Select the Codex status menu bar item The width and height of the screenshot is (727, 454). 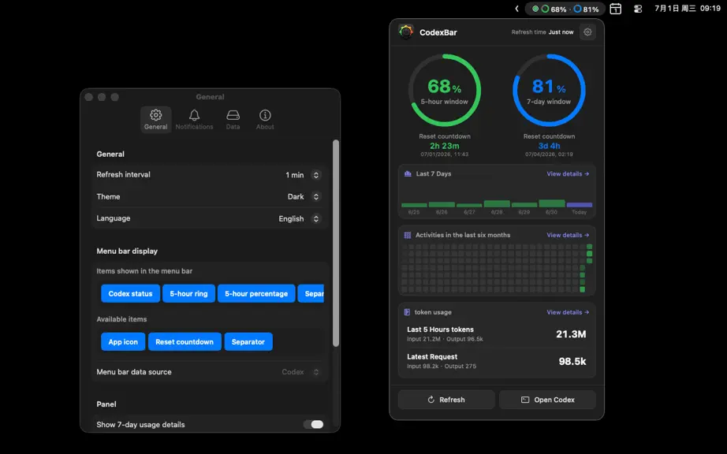(130, 294)
